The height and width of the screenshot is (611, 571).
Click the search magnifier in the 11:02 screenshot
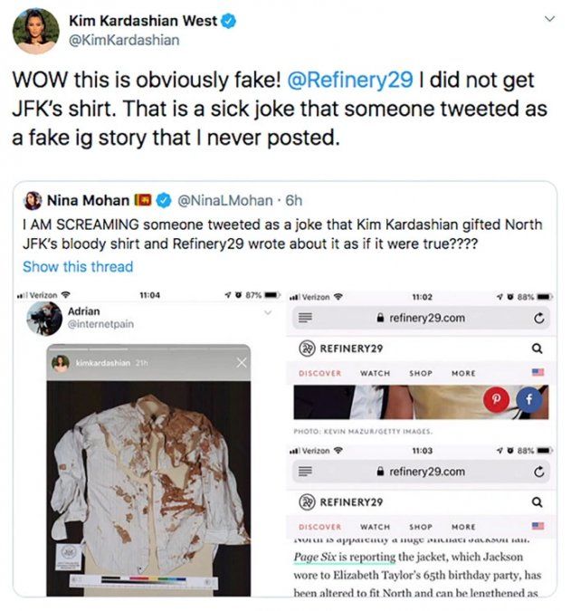click(x=537, y=348)
